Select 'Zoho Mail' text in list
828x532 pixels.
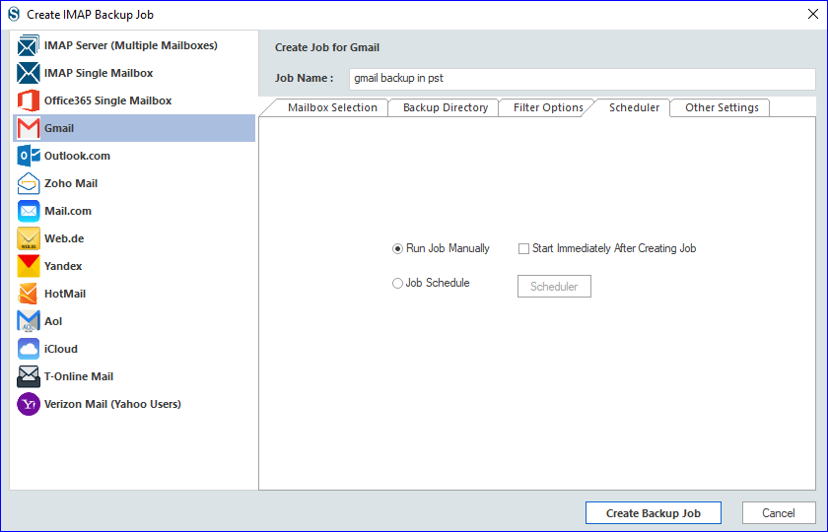(71, 183)
